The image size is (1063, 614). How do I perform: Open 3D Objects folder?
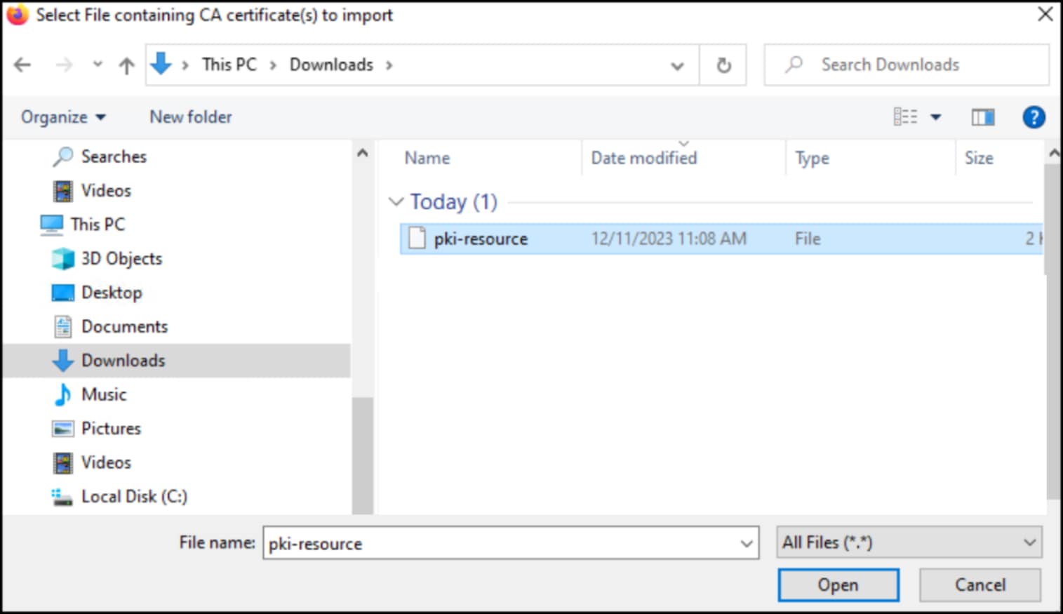tap(121, 258)
